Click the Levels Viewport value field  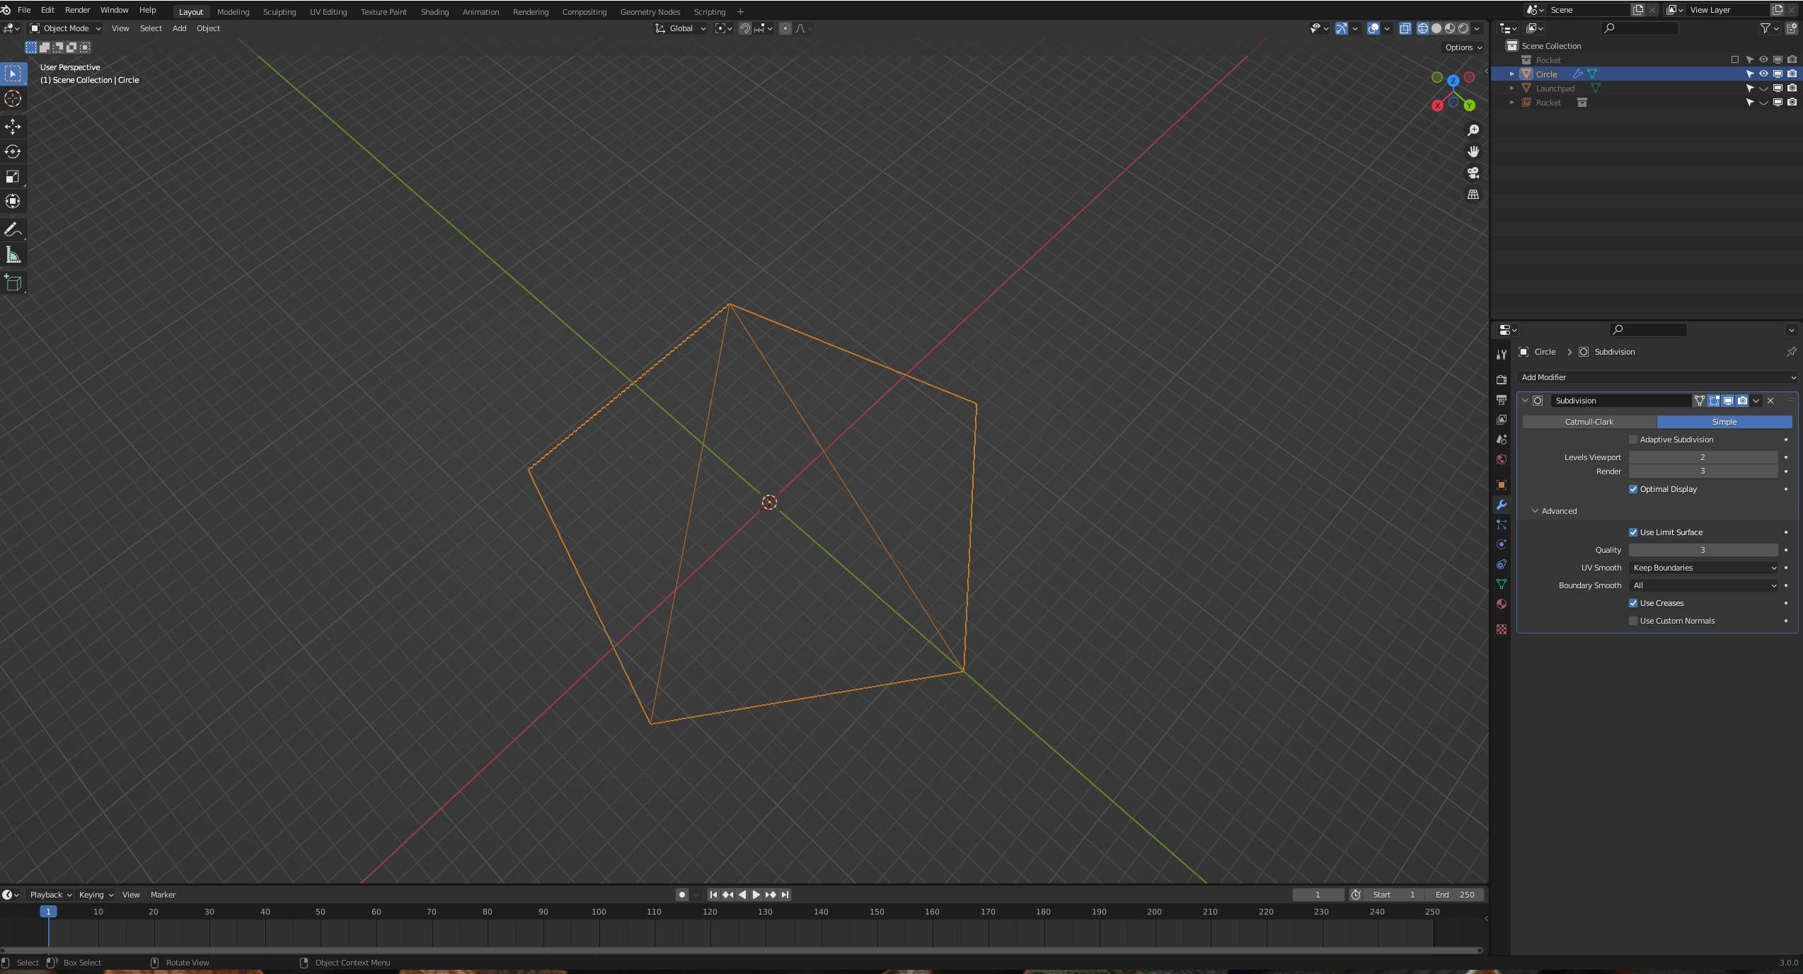(x=1703, y=457)
